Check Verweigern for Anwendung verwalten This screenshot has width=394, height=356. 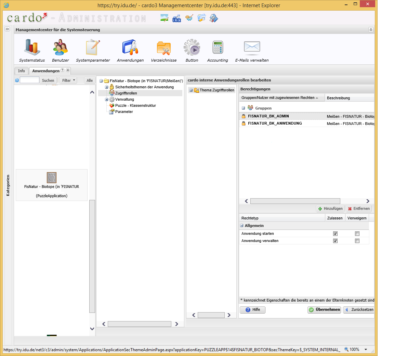pyautogui.click(x=357, y=241)
